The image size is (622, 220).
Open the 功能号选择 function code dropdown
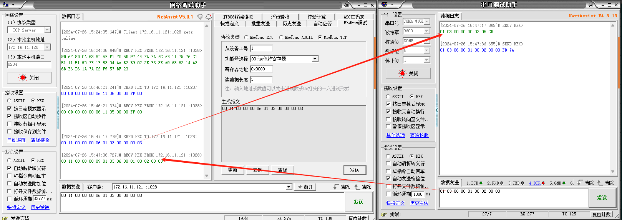pos(315,59)
